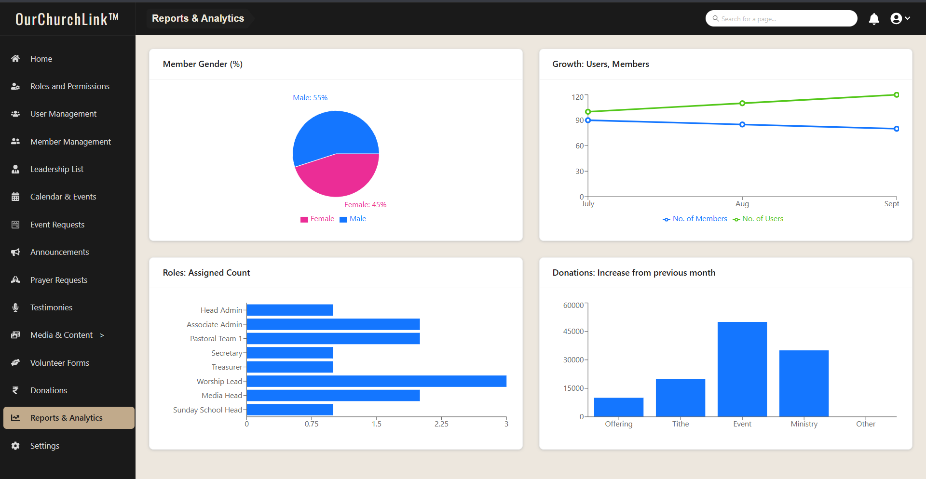Toggle No. of Members line in legend
Image resolution: width=926 pixels, height=479 pixels.
coord(694,219)
